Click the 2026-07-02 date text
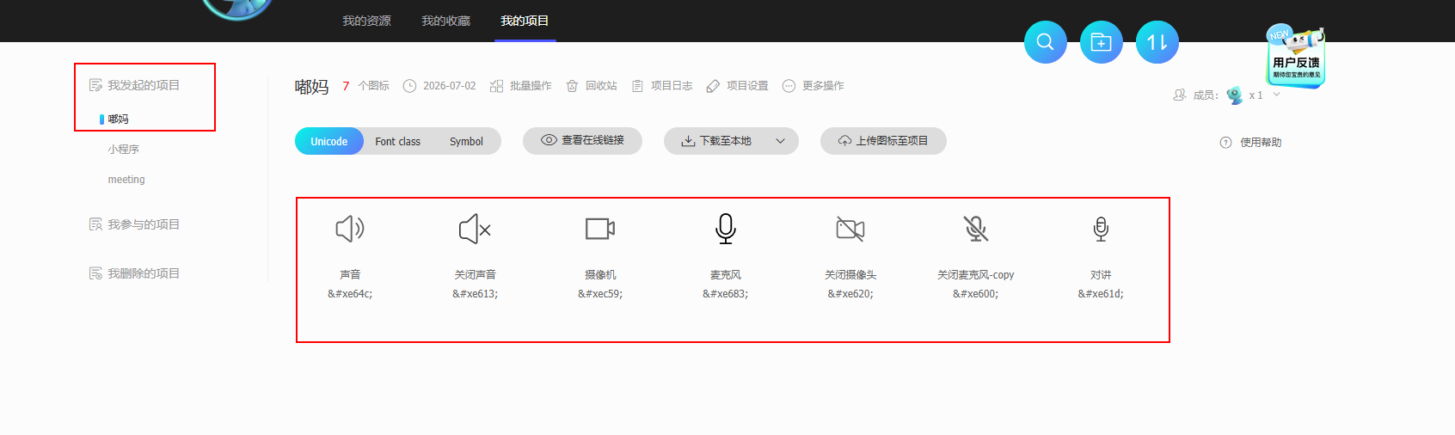 [x=449, y=86]
